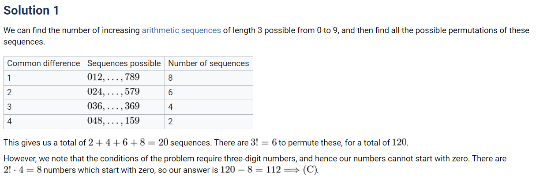Select the 024,...,579 sequences cell
Viewport: 536px width, 179px height.
click(x=114, y=92)
